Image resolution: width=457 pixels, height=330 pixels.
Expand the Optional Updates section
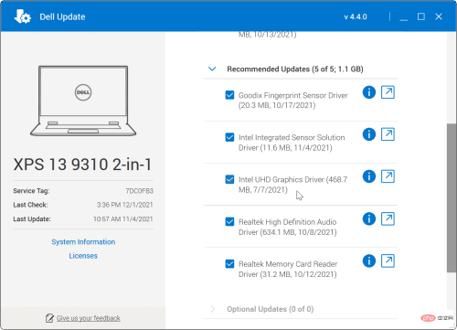pyautogui.click(x=212, y=309)
